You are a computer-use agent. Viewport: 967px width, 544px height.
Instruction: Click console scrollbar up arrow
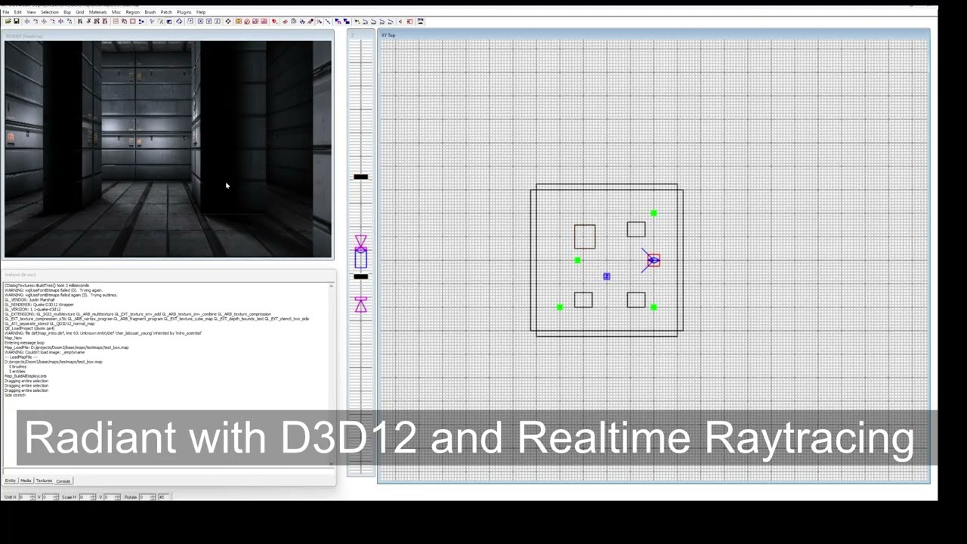332,286
